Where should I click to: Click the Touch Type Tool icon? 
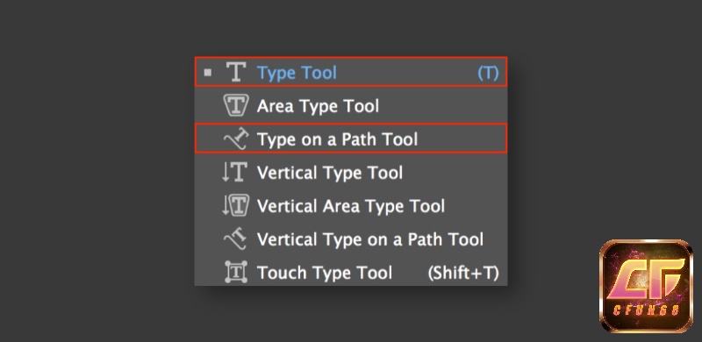click(x=236, y=272)
